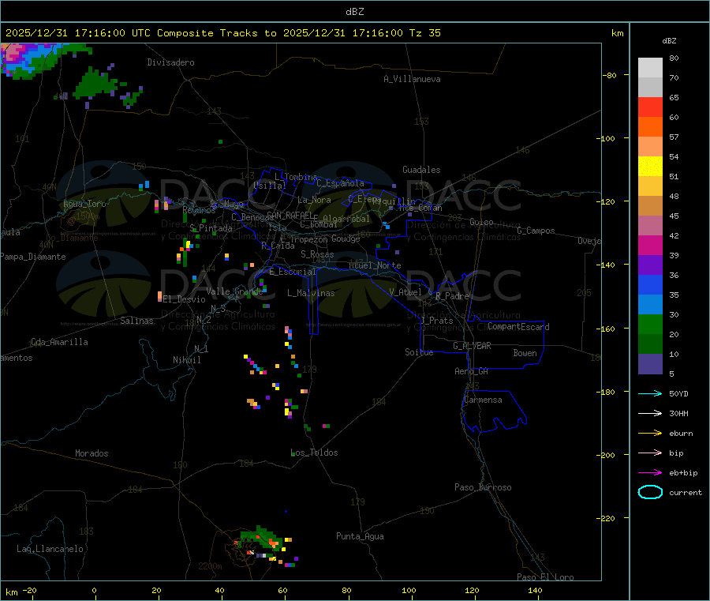
Task: Click the G_Campos place label
Action: tap(536, 231)
